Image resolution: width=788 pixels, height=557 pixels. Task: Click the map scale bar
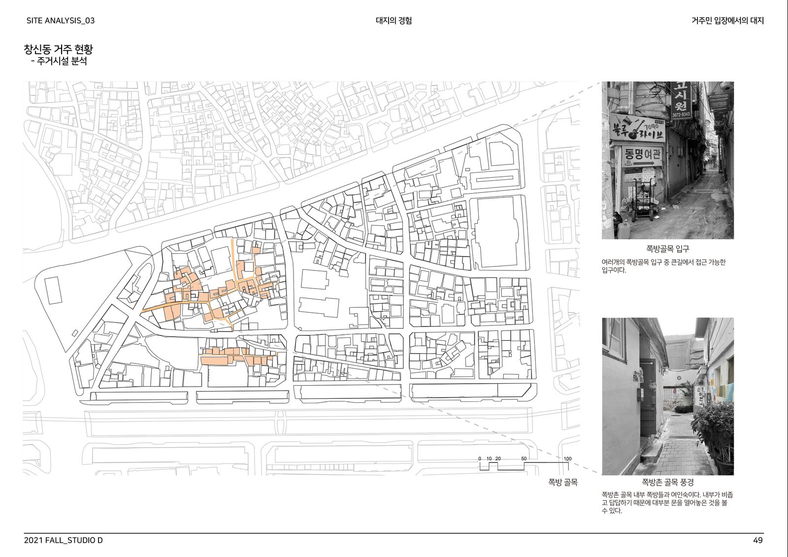pyautogui.click(x=525, y=464)
